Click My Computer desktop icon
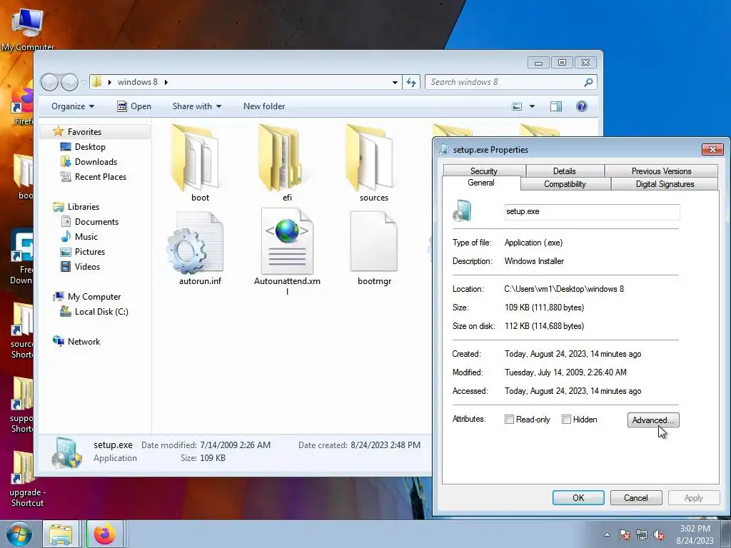 (28, 29)
